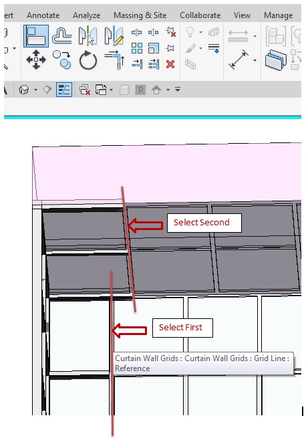Open the View ribbon tab
308x440 pixels.
[x=242, y=15]
